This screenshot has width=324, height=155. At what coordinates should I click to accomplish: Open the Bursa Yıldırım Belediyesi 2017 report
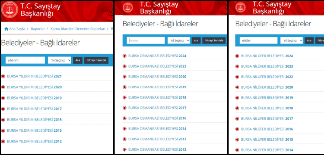tap(34, 109)
